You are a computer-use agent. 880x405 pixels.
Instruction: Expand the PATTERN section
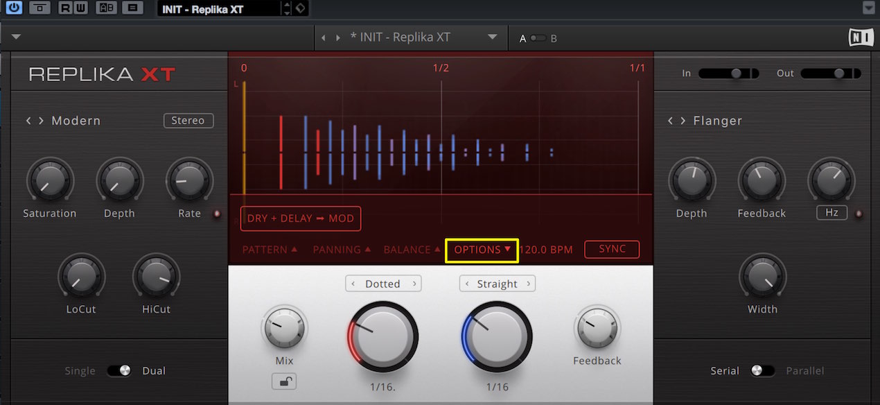[x=270, y=250]
